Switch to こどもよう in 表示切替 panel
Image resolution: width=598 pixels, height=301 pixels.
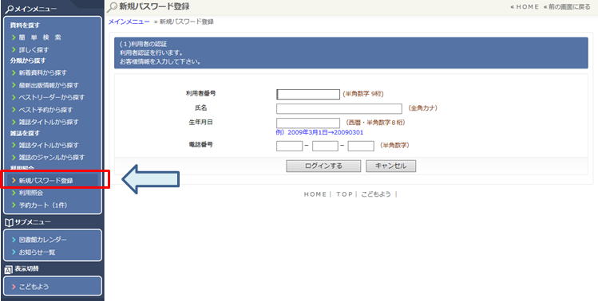[34, 287]
